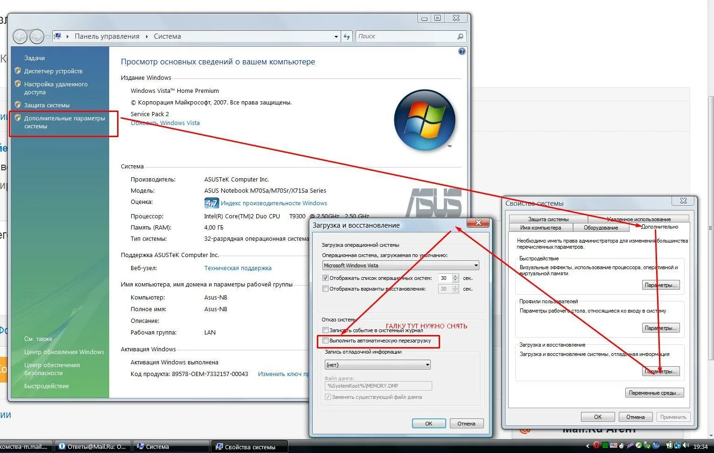Image resolution: width=714 pixels, height=453 pixels.
Task: Click the shield icon beside Диспетчер устройств
Action: tap(18, 70)
